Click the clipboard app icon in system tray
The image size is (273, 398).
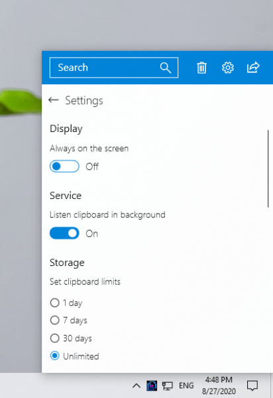click(x=152, y=386)
